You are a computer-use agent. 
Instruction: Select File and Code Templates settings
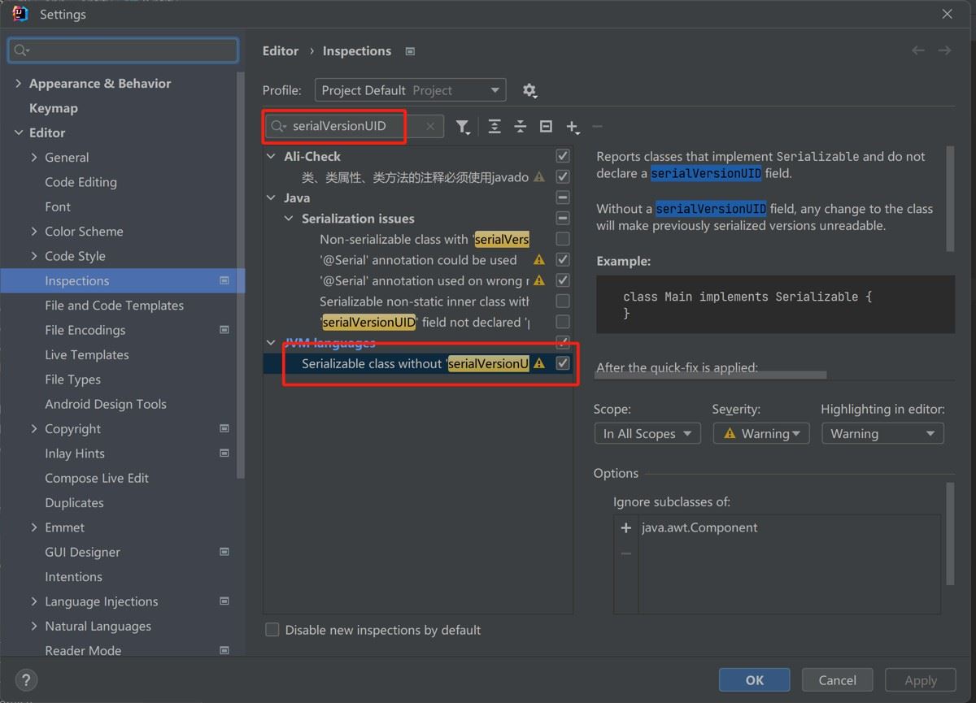pos(114,306)
